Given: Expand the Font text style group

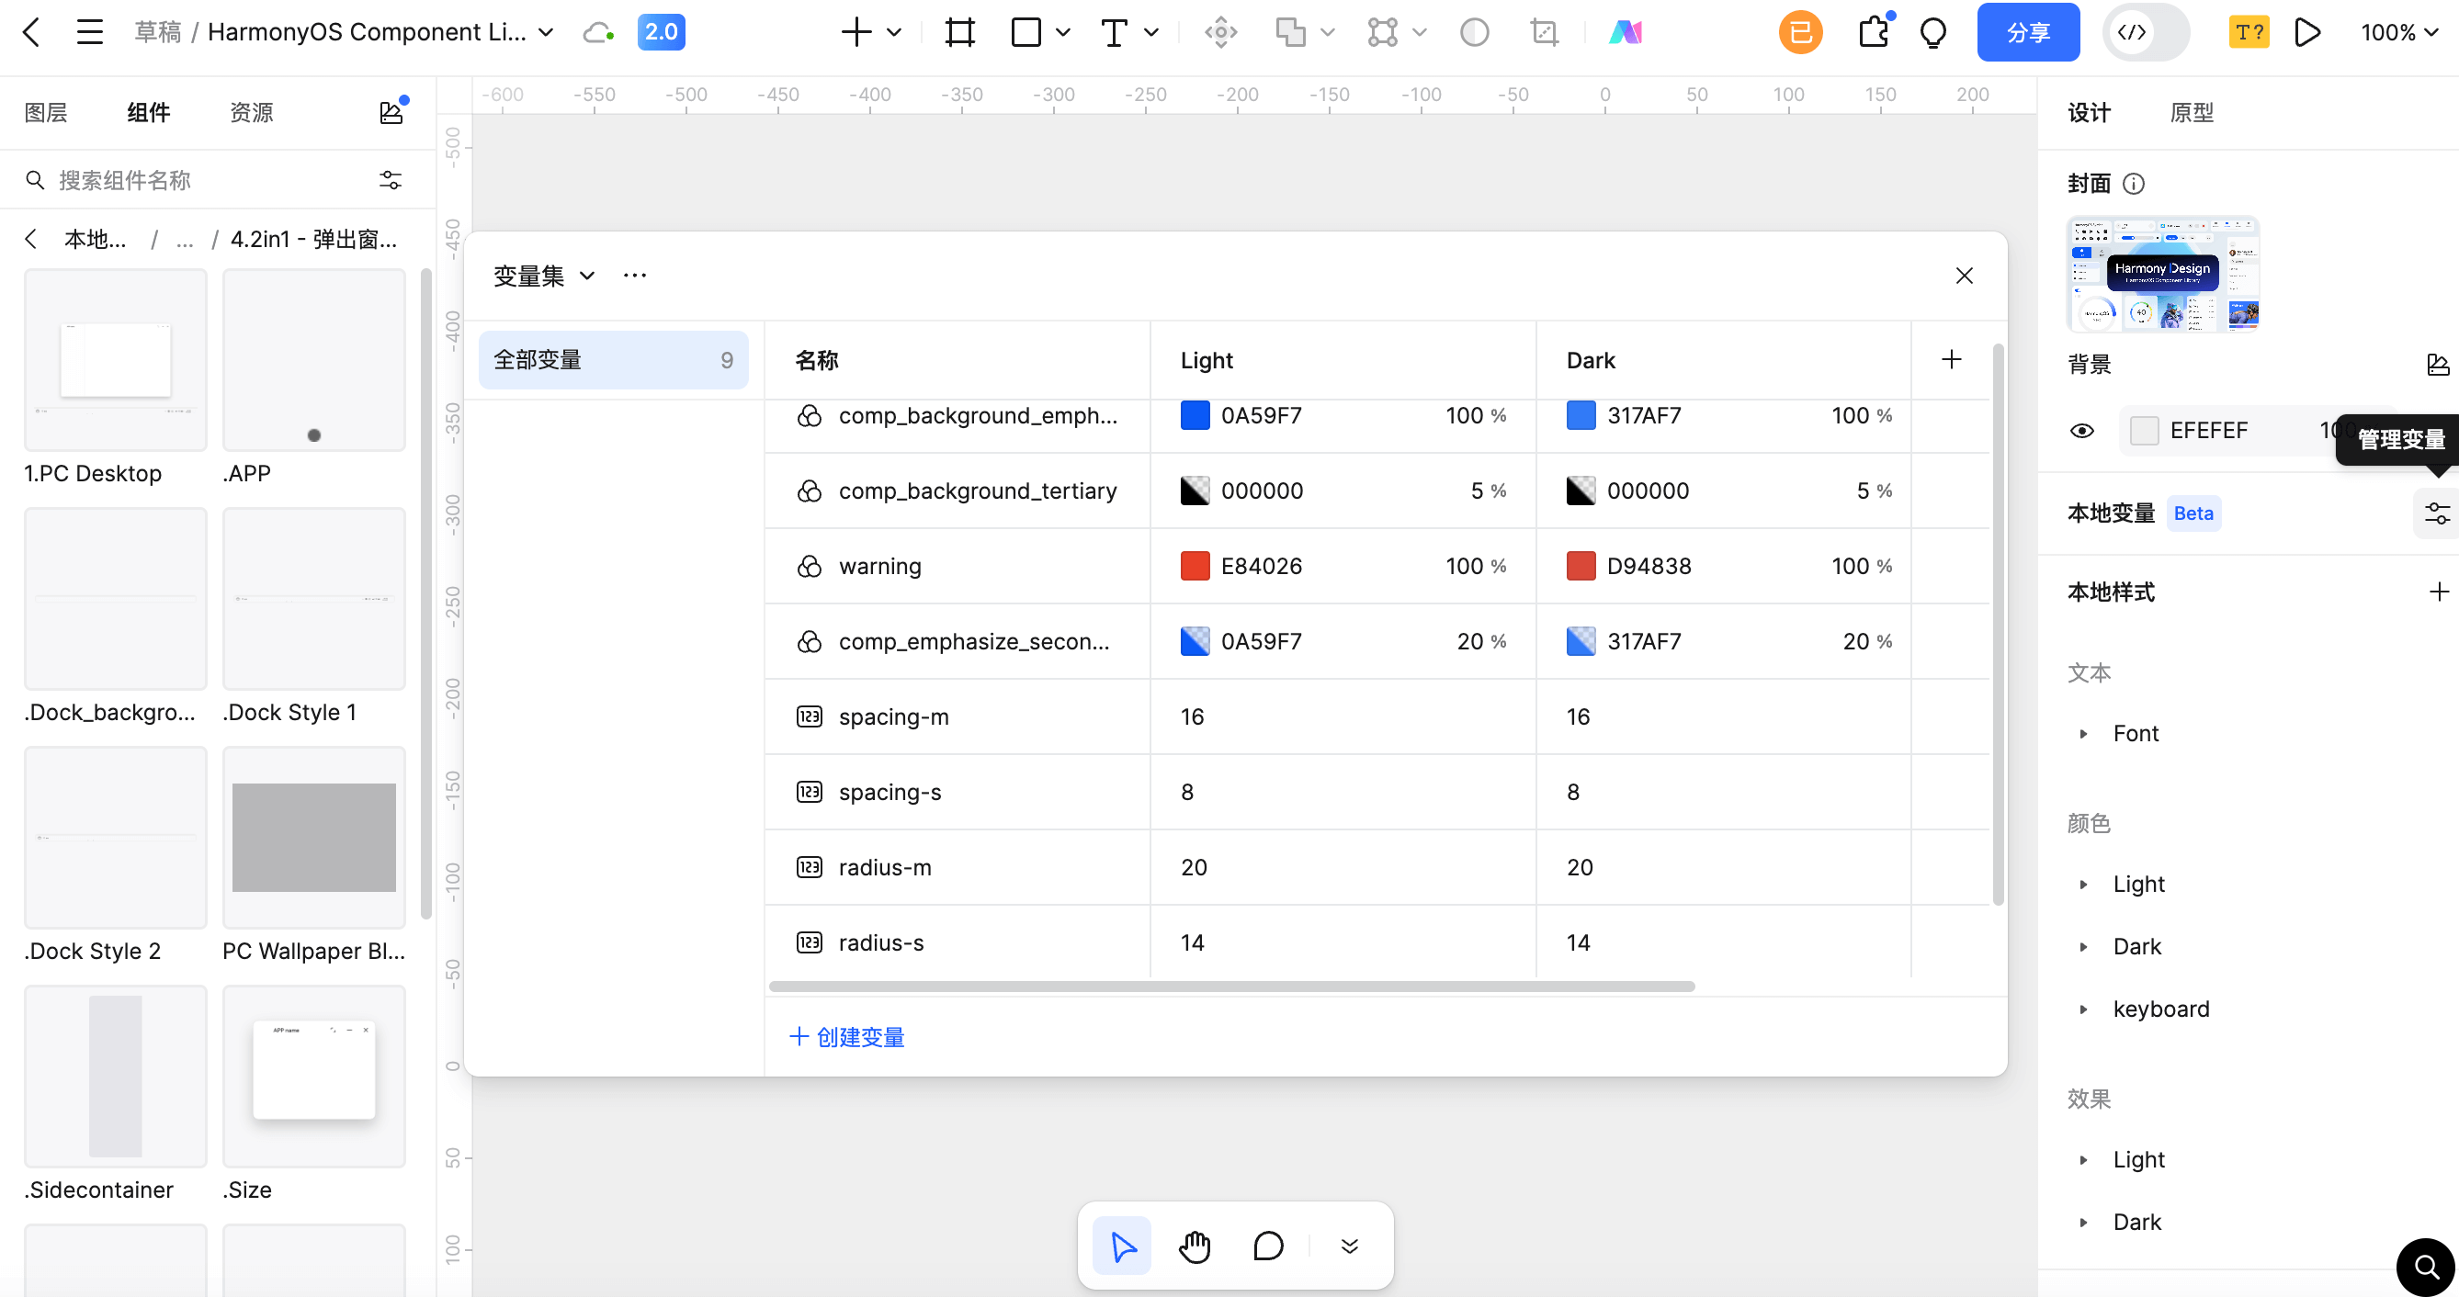Looking at the screenshot, I should (x=2084, y=734).
